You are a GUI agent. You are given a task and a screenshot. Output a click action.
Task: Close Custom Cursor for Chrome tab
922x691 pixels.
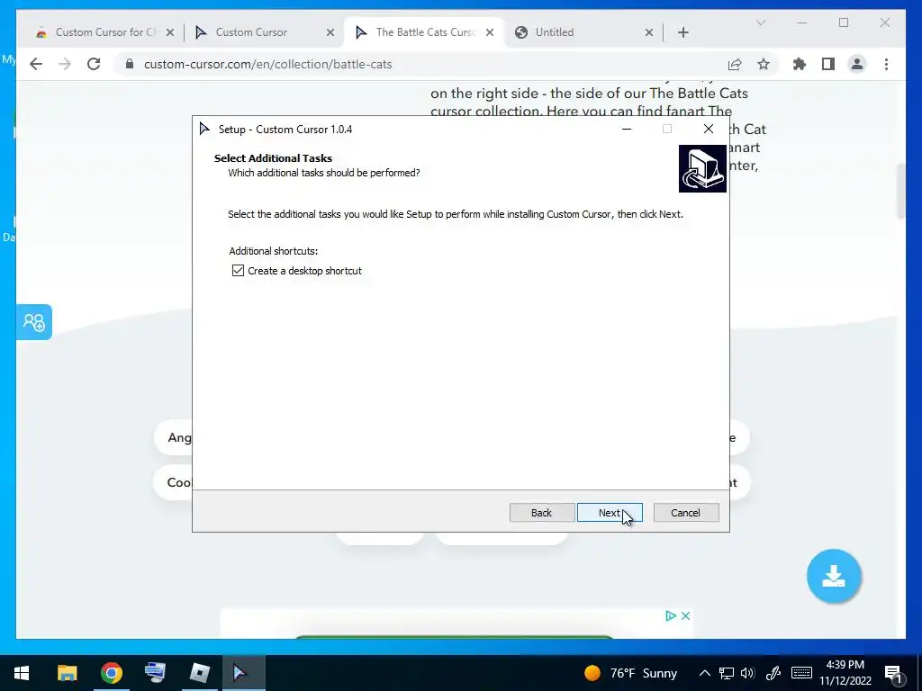coord(170,32)
